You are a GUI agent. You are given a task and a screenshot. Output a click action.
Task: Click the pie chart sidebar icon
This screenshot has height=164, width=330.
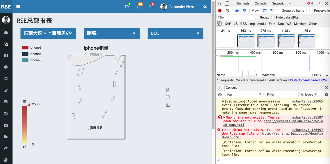pos(6,67)
